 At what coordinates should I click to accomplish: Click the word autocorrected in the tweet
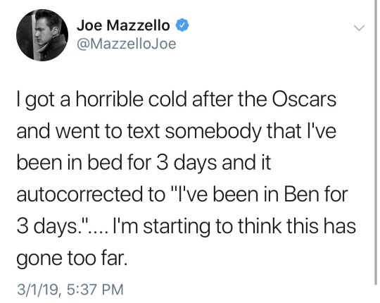coord(80,194)
